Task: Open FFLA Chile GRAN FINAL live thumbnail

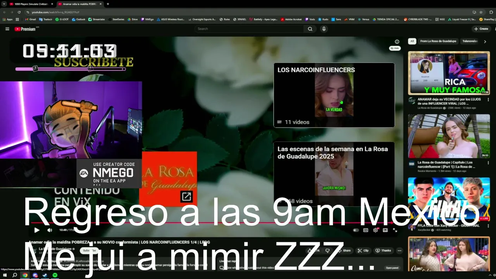Action: tap(449, 199)
